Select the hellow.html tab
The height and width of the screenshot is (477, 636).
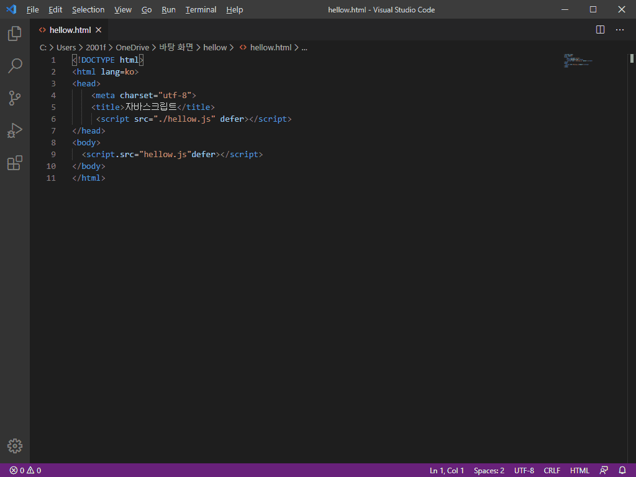click(70, 30)
